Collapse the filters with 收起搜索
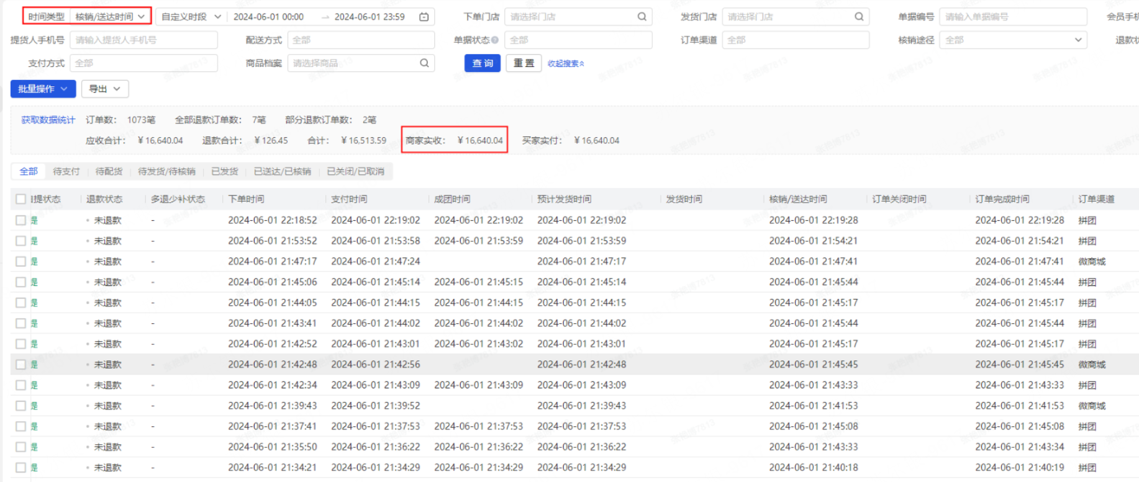 tap(566, 63)
